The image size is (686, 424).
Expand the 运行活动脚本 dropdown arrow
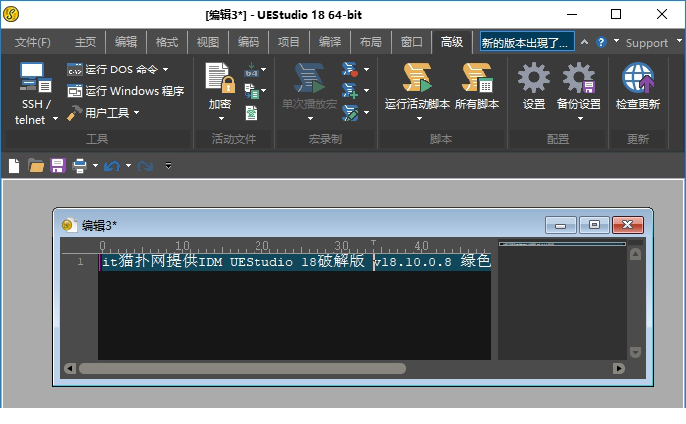click(419, 119)
